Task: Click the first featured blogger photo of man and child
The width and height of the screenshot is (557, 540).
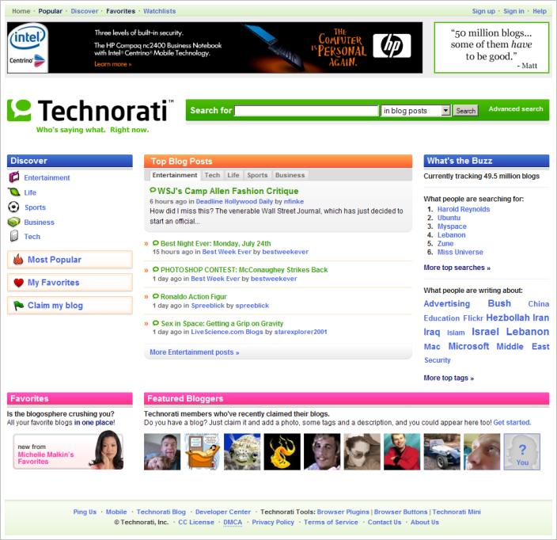Action: (x=162, y=451)
